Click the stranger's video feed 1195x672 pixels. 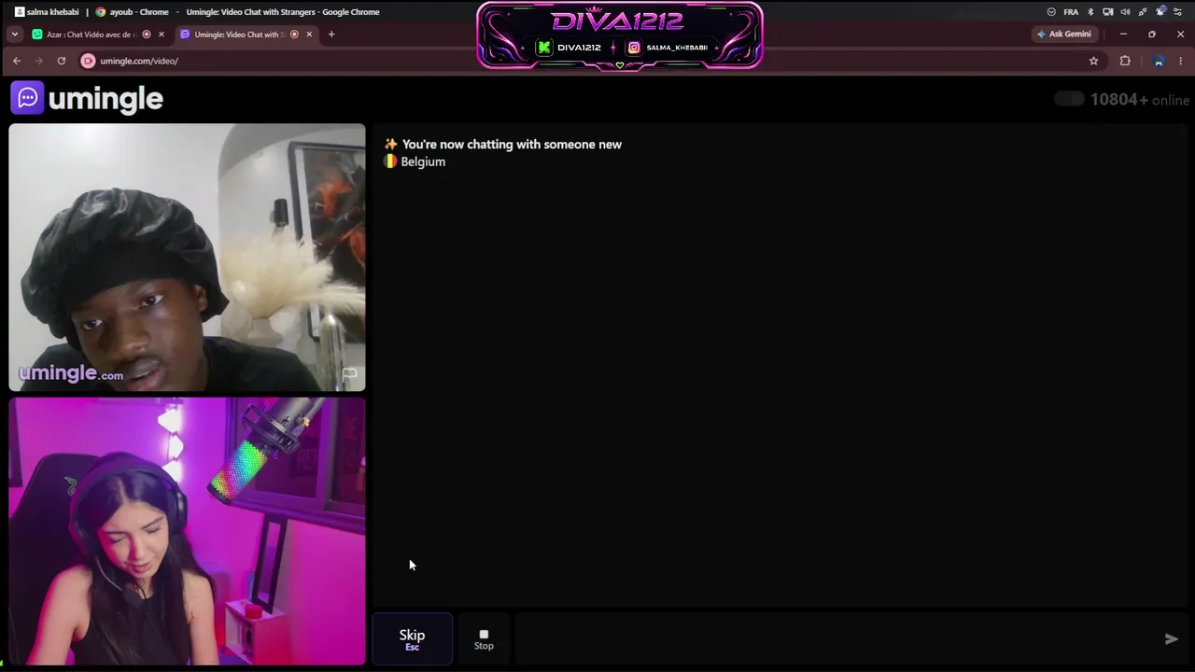point(187,257)
